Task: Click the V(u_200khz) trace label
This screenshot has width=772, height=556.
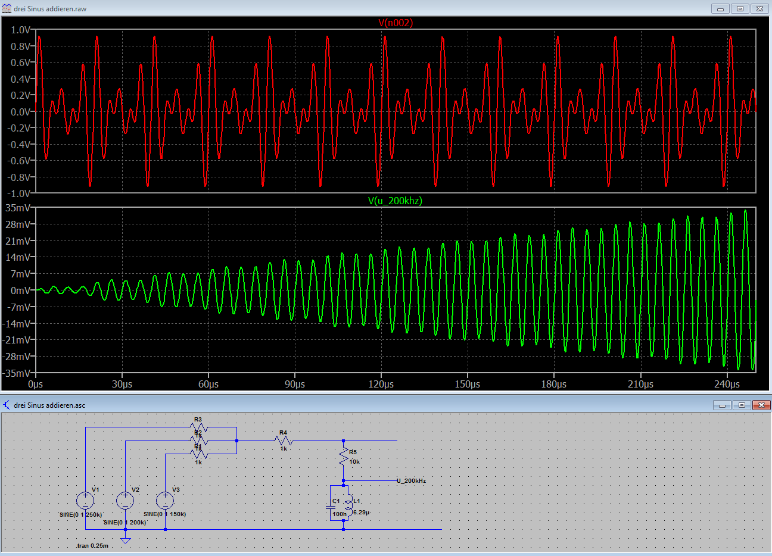Action: [x=395, y=201]
